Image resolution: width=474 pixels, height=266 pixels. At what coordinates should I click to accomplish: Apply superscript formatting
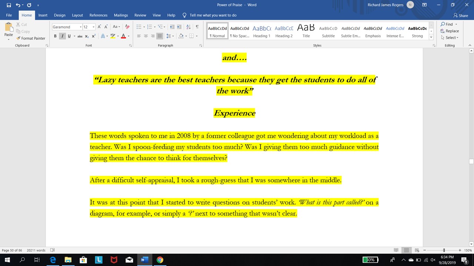[x=93, y=36]
